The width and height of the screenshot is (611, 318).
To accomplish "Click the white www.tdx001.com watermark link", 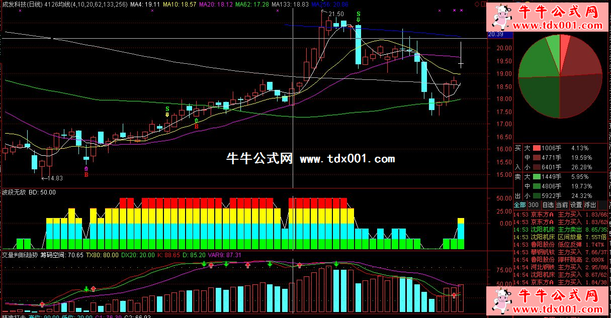I will coord(347,159).
